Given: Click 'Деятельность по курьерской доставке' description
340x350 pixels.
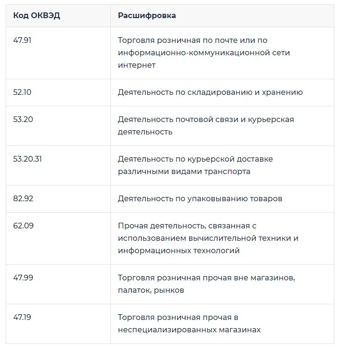Looking at the screenshot, I should [x=195, y=159].
